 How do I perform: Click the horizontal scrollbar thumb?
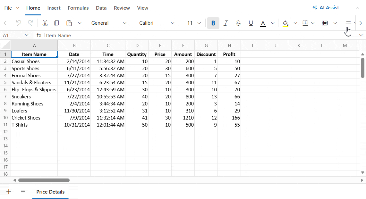pyautogui.click(x=44, y=180)
